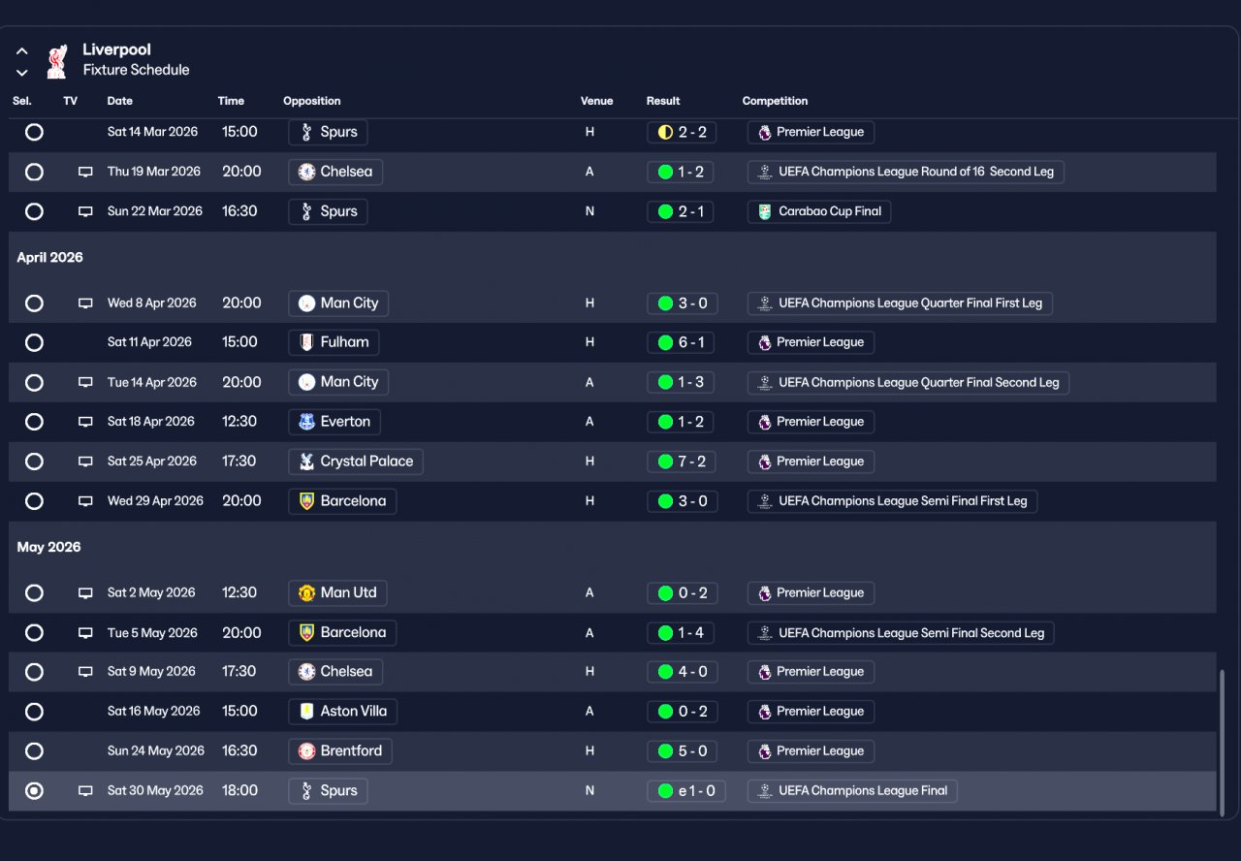Click Man City crest in Wed 8 Apr row
Screen dimensions: 1241x861
coord(306,303)
